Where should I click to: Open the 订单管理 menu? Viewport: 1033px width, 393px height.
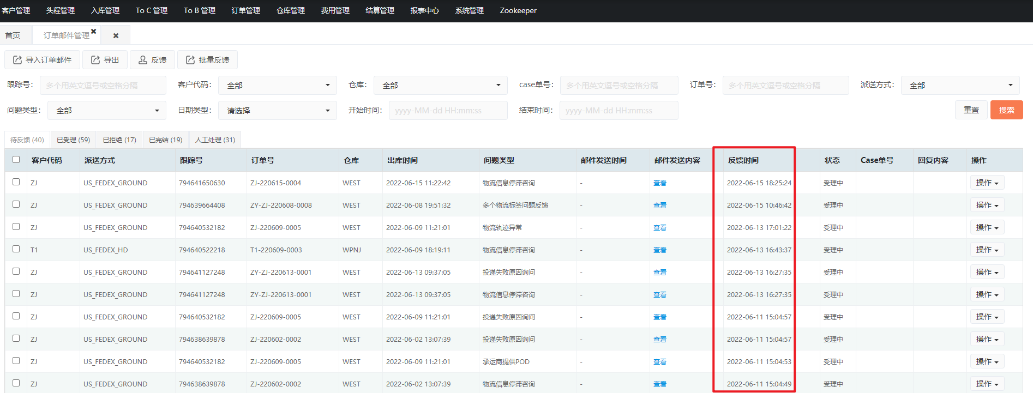coord(246,10)
